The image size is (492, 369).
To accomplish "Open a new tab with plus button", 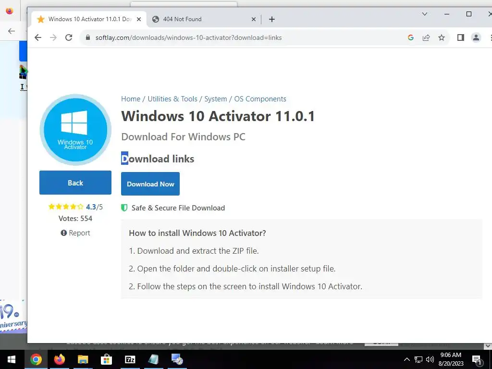I will (272, 19).
